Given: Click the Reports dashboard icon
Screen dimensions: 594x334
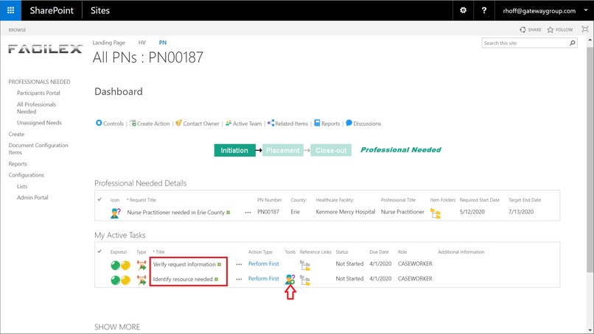Looking at the screenshot, I should (x=317, y=123).
